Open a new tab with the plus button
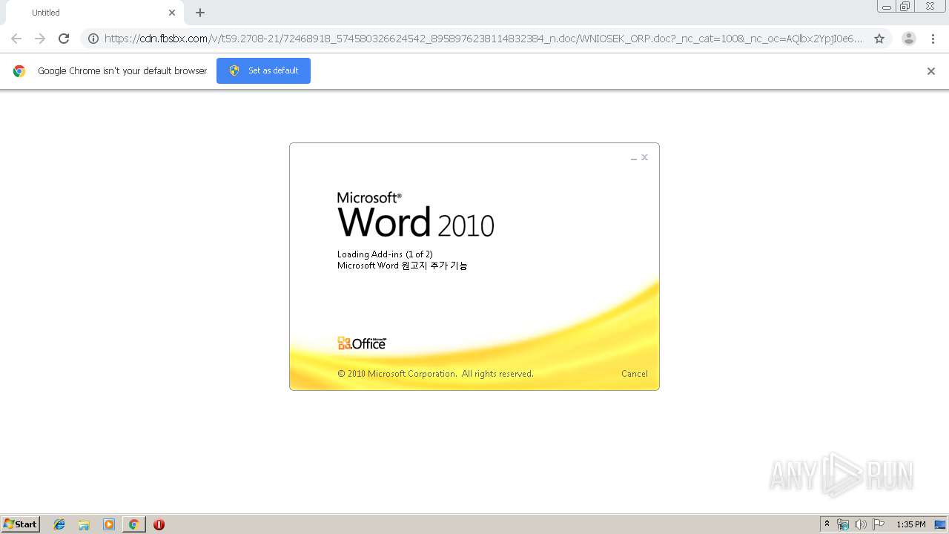The image size is (949, 534). [200, 13]
